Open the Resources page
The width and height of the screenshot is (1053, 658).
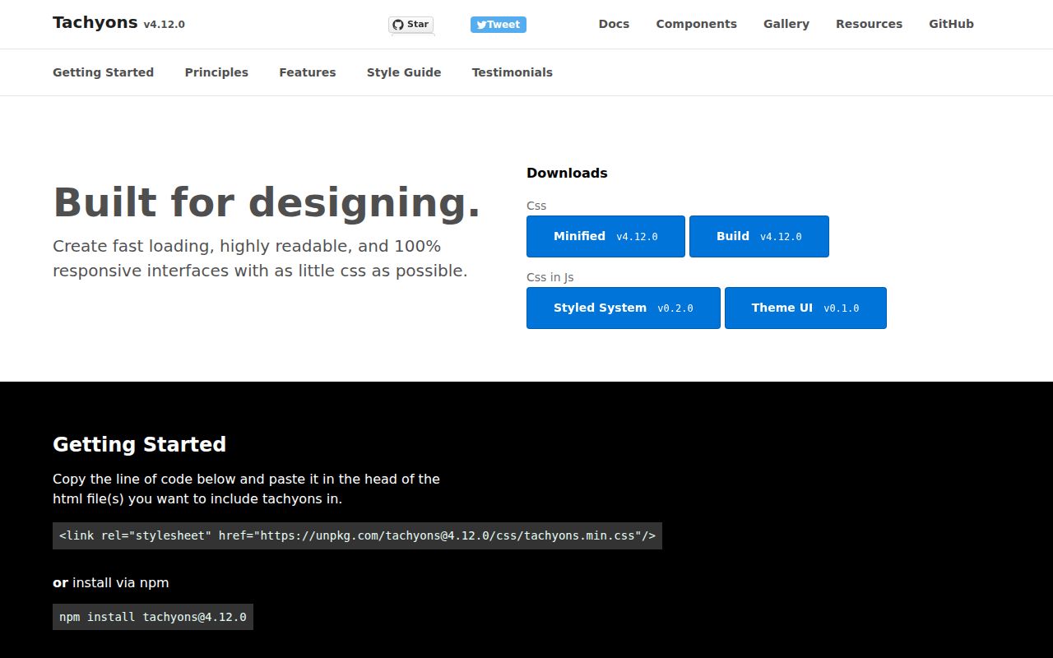(x=869, y=24)
